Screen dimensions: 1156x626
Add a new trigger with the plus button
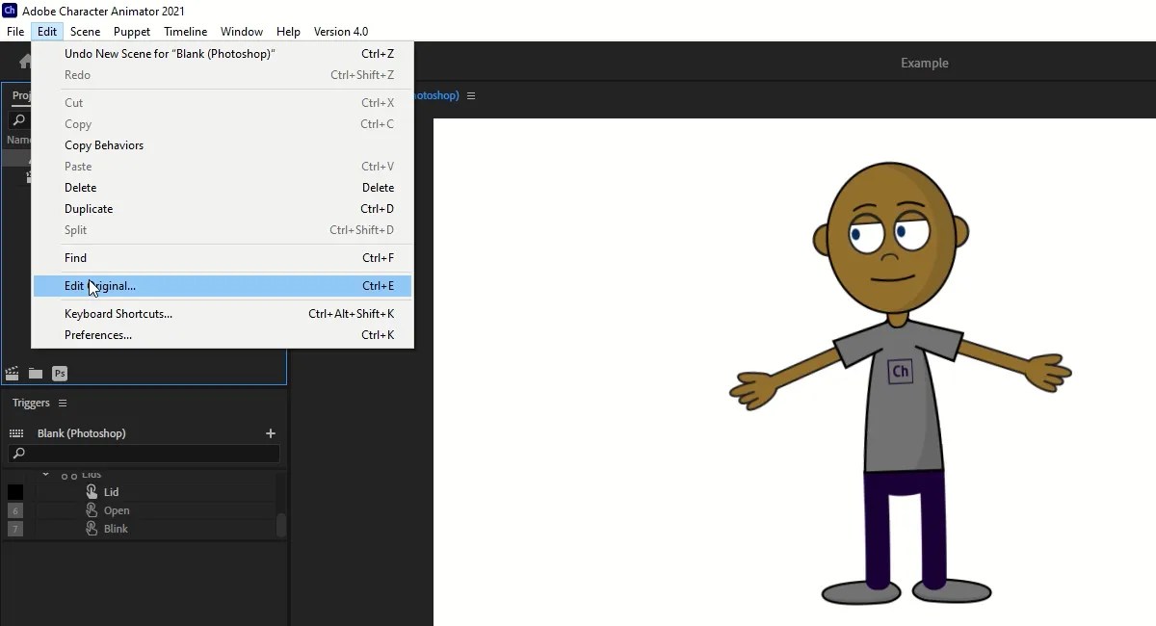pyautogui.click(x=270, y=433)
